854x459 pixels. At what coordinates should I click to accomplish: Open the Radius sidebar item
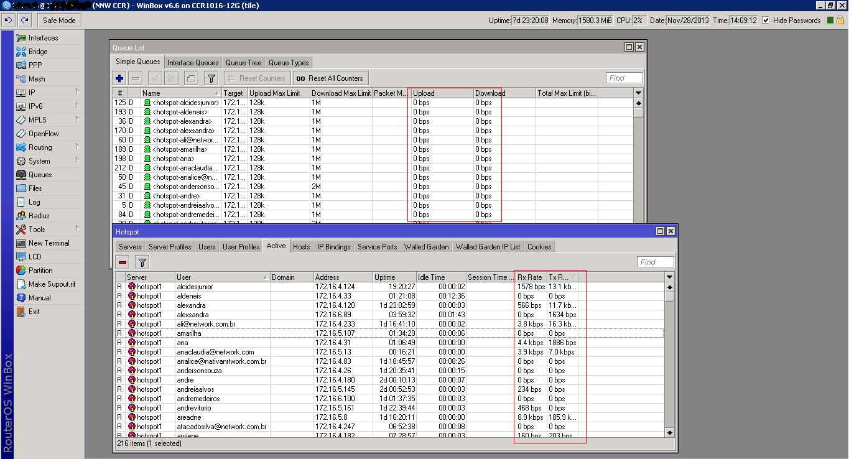39,216
